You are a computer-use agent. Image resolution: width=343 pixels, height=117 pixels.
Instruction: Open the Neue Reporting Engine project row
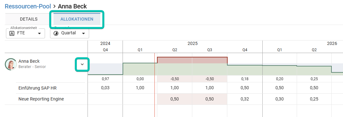click(x=41, y=99)
